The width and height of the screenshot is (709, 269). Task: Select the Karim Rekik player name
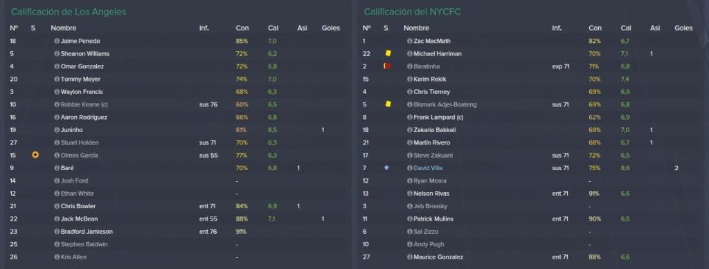(x=429, y=79)
